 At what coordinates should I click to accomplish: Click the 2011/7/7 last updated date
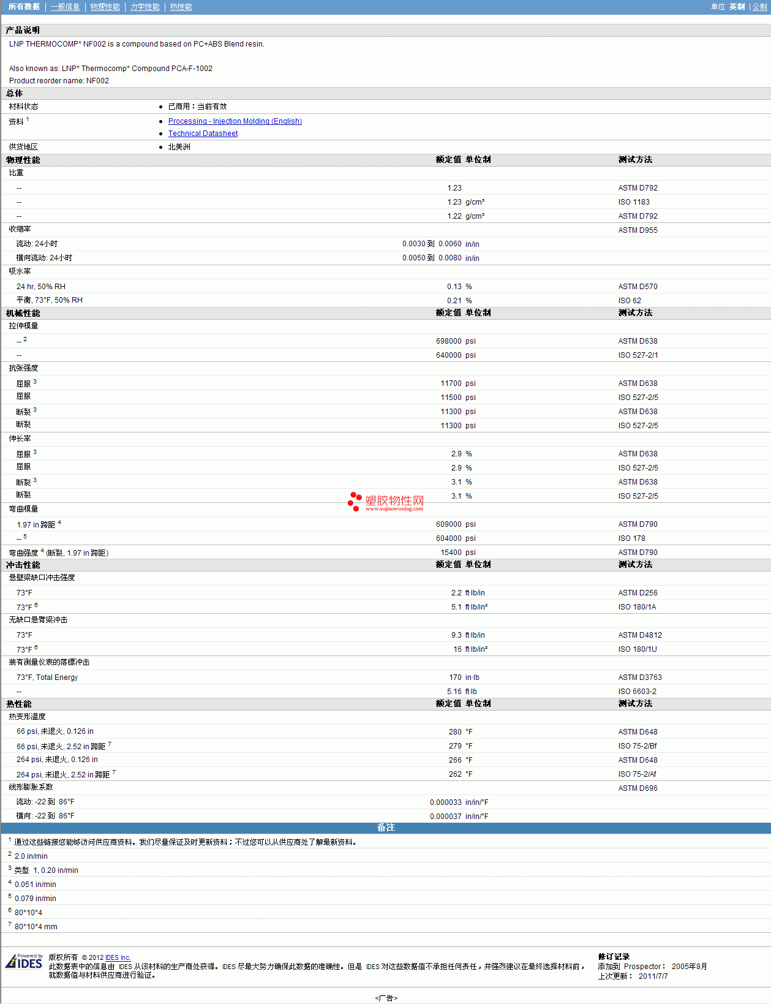[653, 976]
